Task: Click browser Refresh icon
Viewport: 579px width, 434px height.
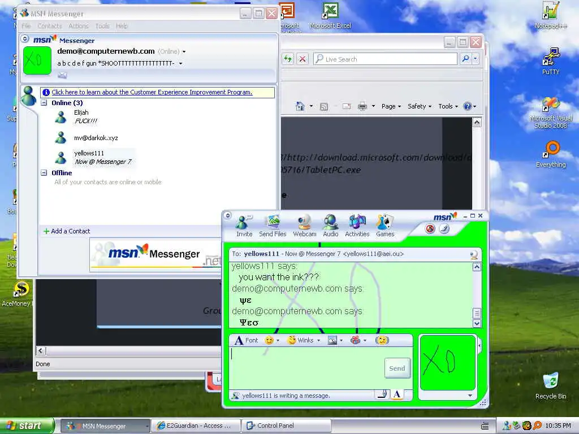Action: [x=288, y=59]
